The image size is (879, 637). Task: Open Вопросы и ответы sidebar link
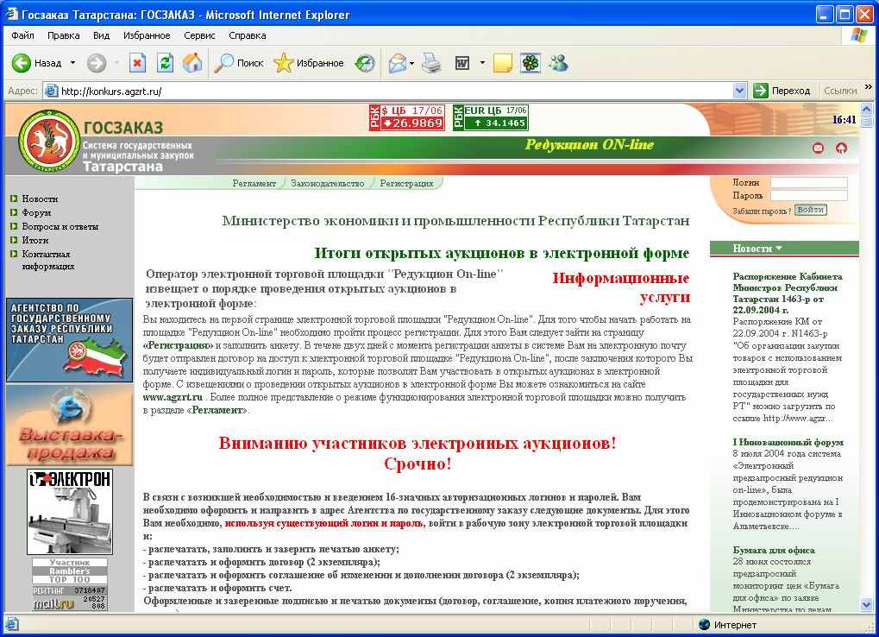pos(60,226)
